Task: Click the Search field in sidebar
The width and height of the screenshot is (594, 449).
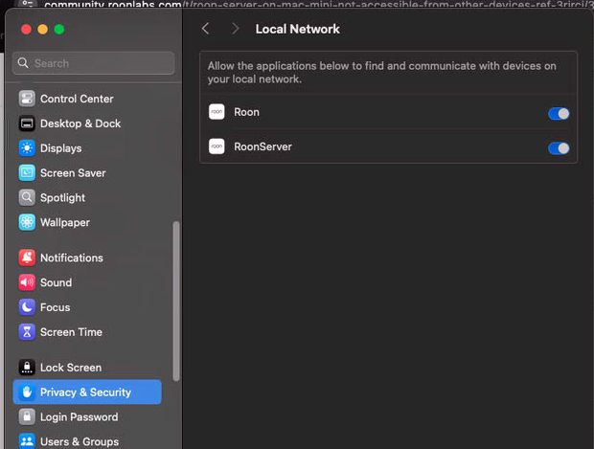Action: pos(94,63)
